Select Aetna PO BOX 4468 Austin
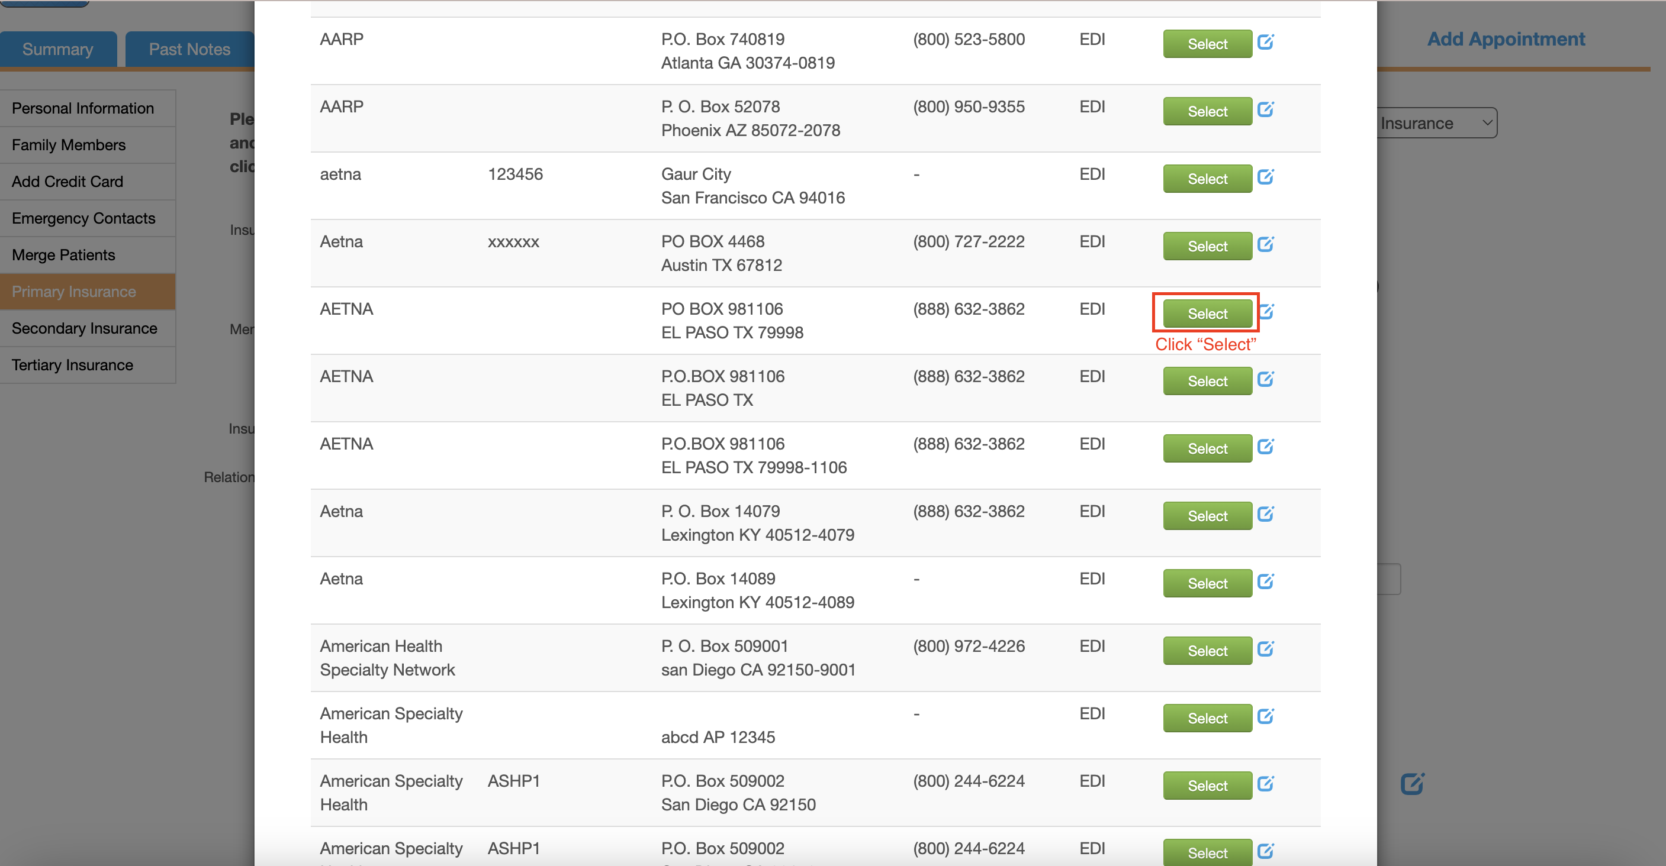1666x866 pixels. pos(1207,246)
